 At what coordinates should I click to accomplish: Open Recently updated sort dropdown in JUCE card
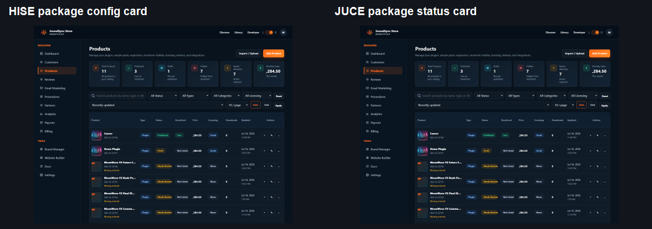(x=483, y=105)
